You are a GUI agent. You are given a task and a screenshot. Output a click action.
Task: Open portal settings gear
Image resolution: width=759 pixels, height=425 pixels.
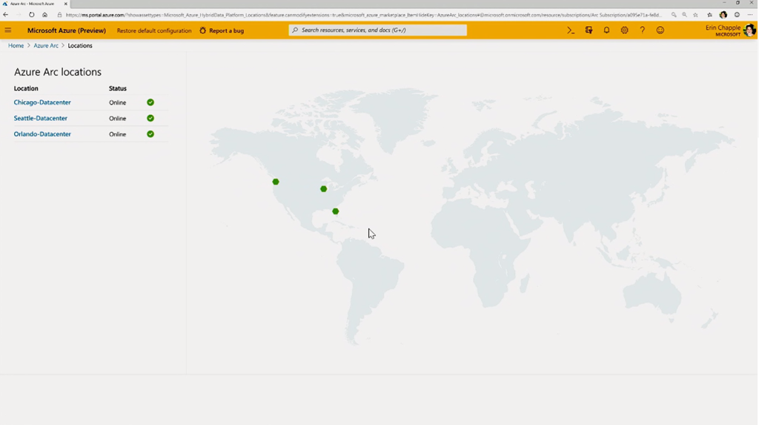coord(624,30)
